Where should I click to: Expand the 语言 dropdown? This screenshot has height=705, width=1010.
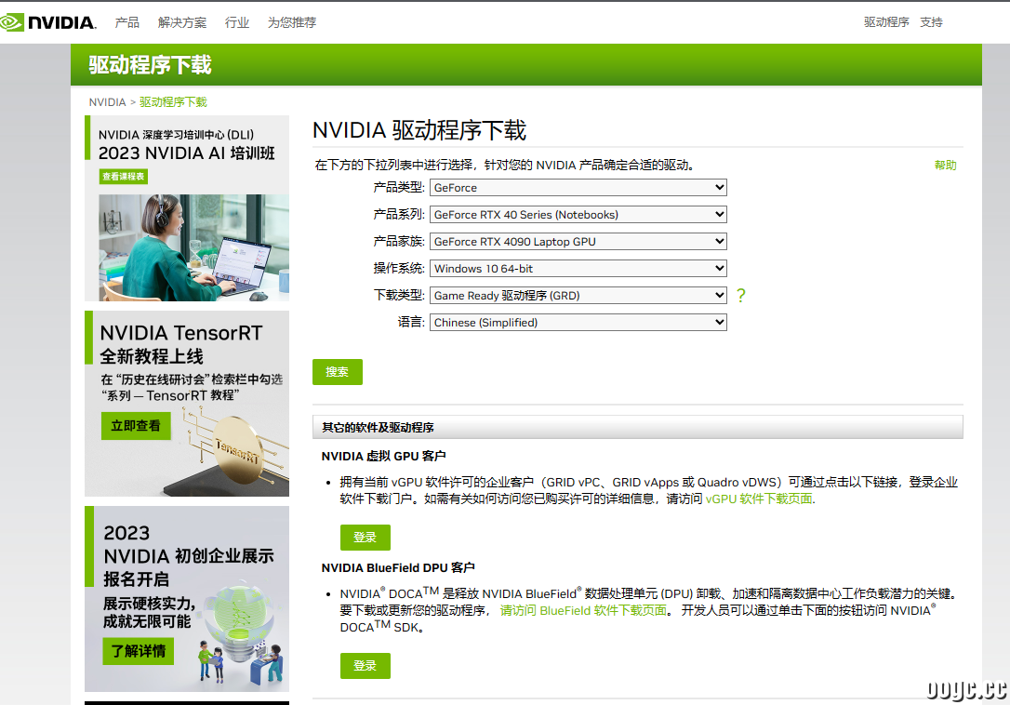tap(578, 322)
